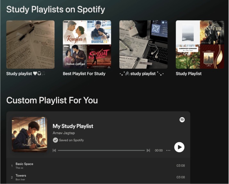Image resolution: width=229 pixels, height=184 pixels.
Task: Click Bon Iver artist name
Action: 20,180
